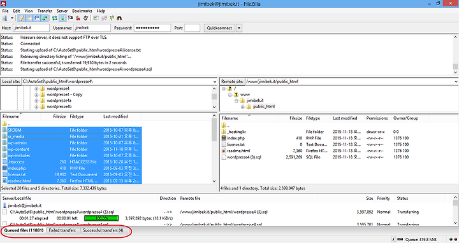Click the Quickconnect button
The width and height of the screenshot is (459, 243).
click(219, 28)
